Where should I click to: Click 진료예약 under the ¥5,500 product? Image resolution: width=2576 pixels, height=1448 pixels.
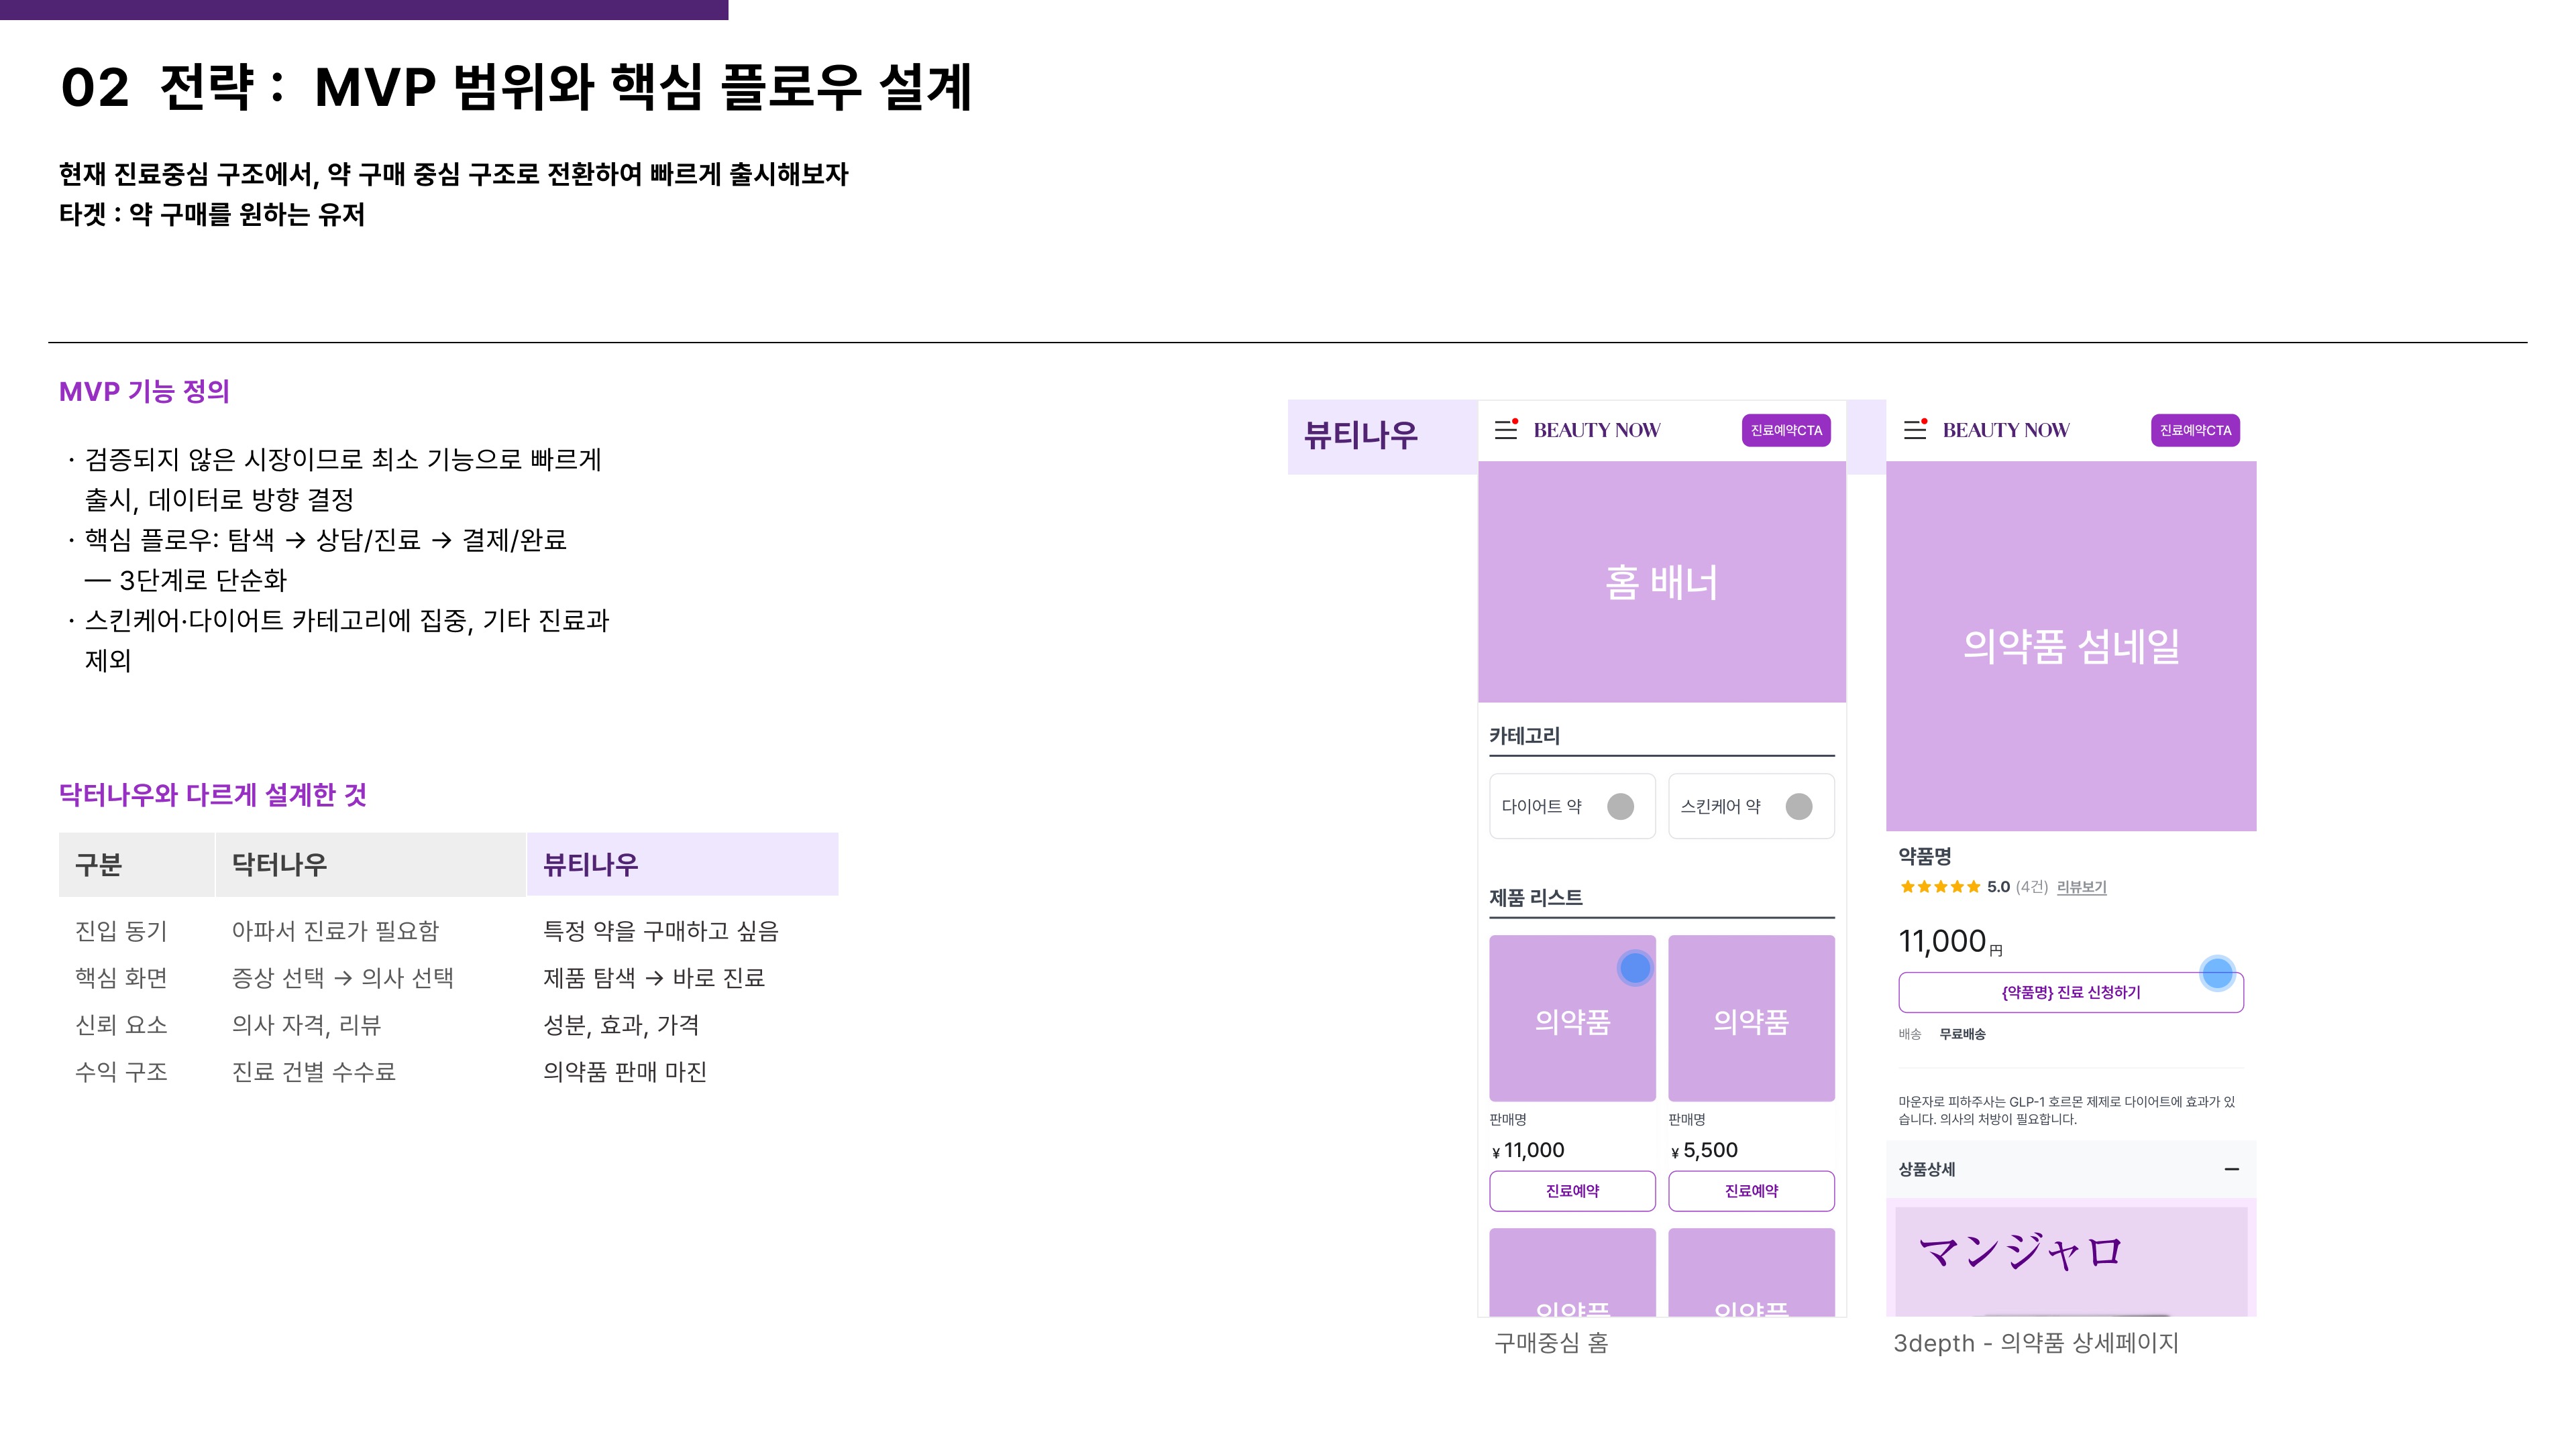coord(1751,1191)
